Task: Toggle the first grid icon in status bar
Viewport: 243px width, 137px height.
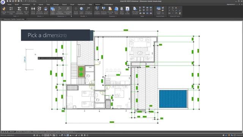Action: pos(34,135)
